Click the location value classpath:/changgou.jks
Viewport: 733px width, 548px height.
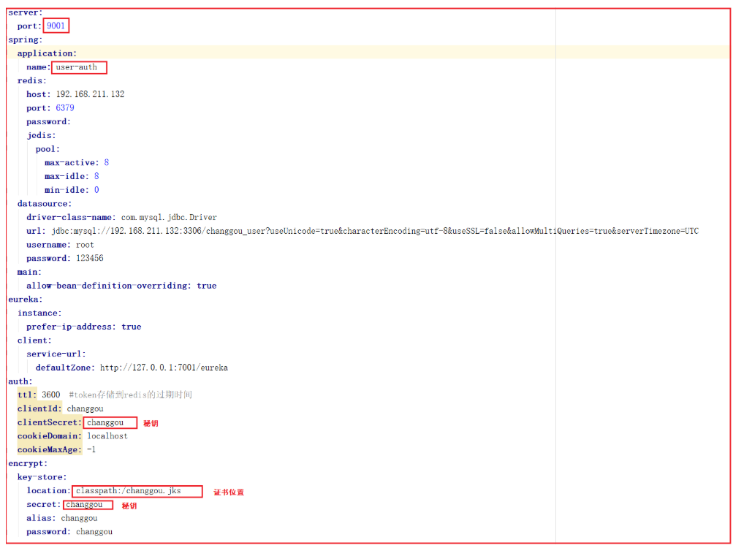tap(129, 491)
